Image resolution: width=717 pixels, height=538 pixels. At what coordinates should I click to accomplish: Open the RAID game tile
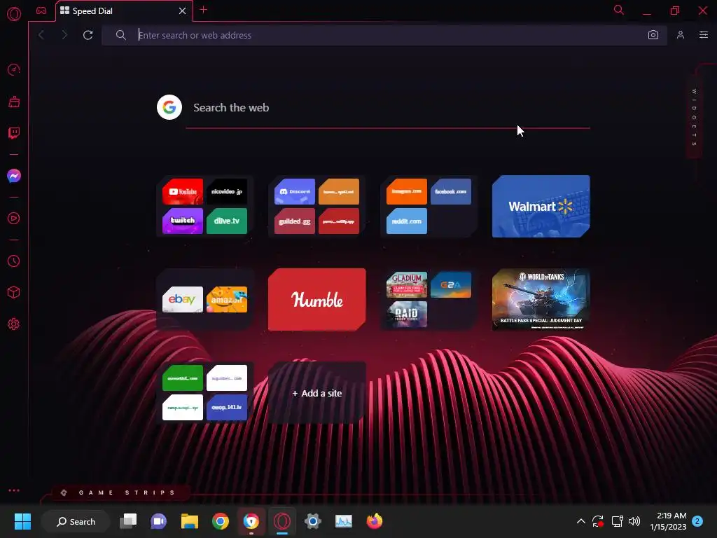(407, 315)
